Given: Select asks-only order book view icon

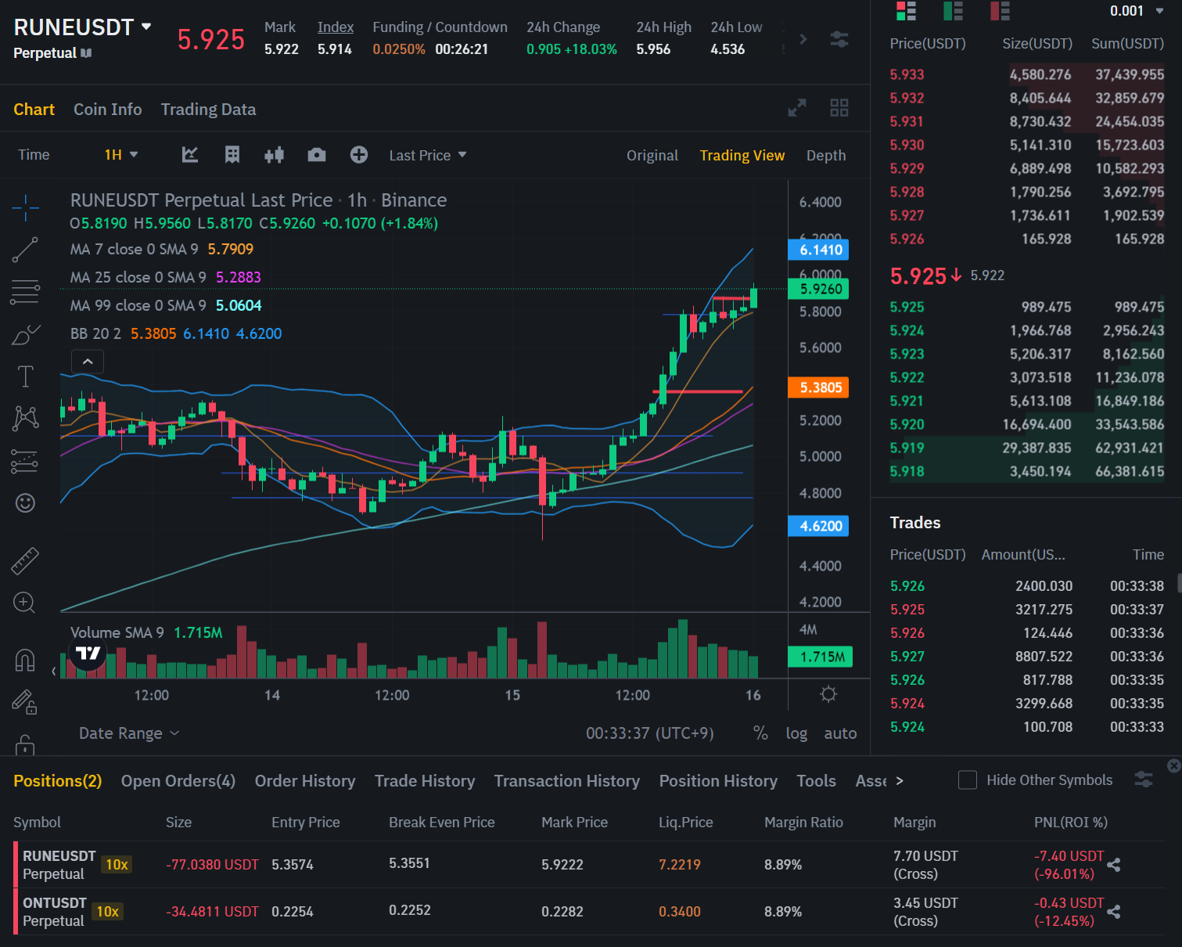Looking at the screenshot, I should [x=1000, y=11].
